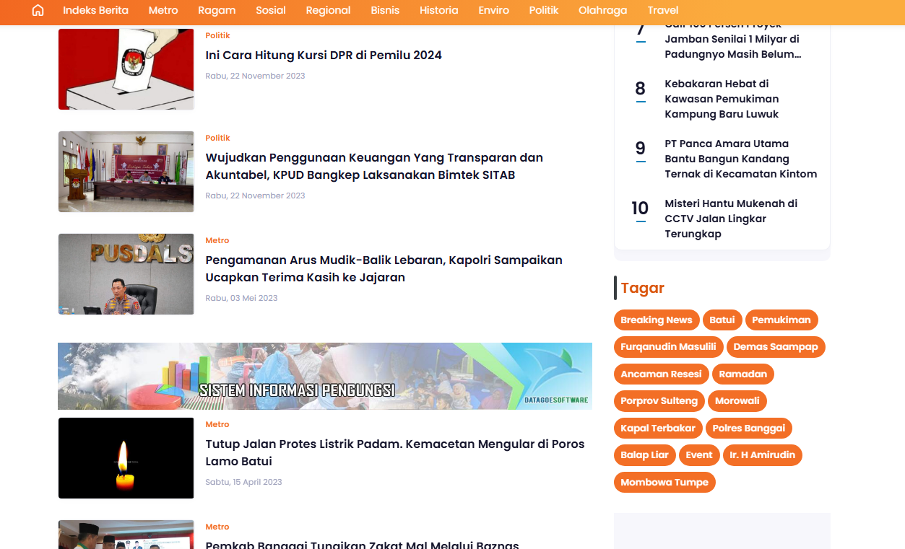
Task: Open Pengamanan Arus Mudik-Balik Lebaran article
Action: point(384,268)
